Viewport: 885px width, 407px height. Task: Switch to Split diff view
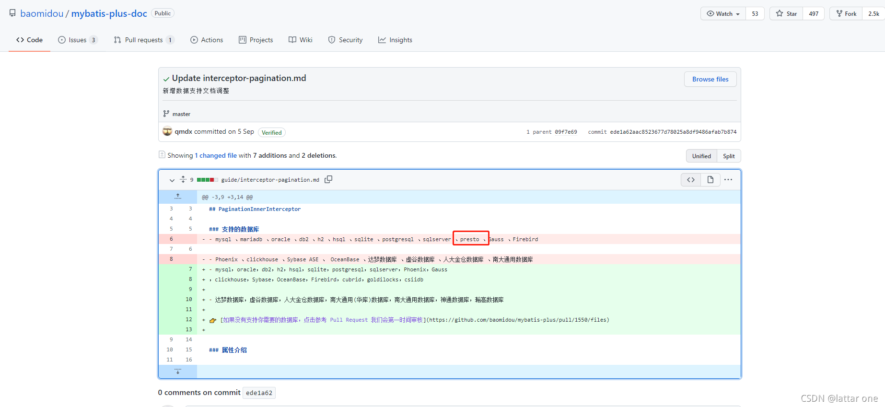[729, 156]
